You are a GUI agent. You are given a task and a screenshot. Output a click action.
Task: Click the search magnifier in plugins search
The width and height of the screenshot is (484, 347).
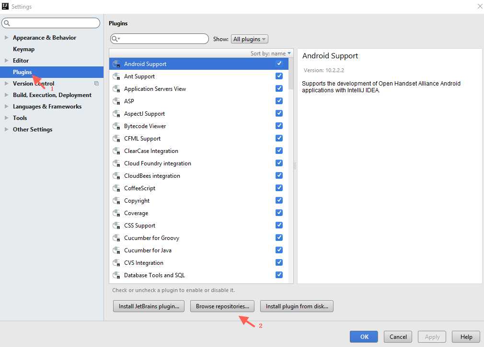pyautogui.click(x=115, y=39)
